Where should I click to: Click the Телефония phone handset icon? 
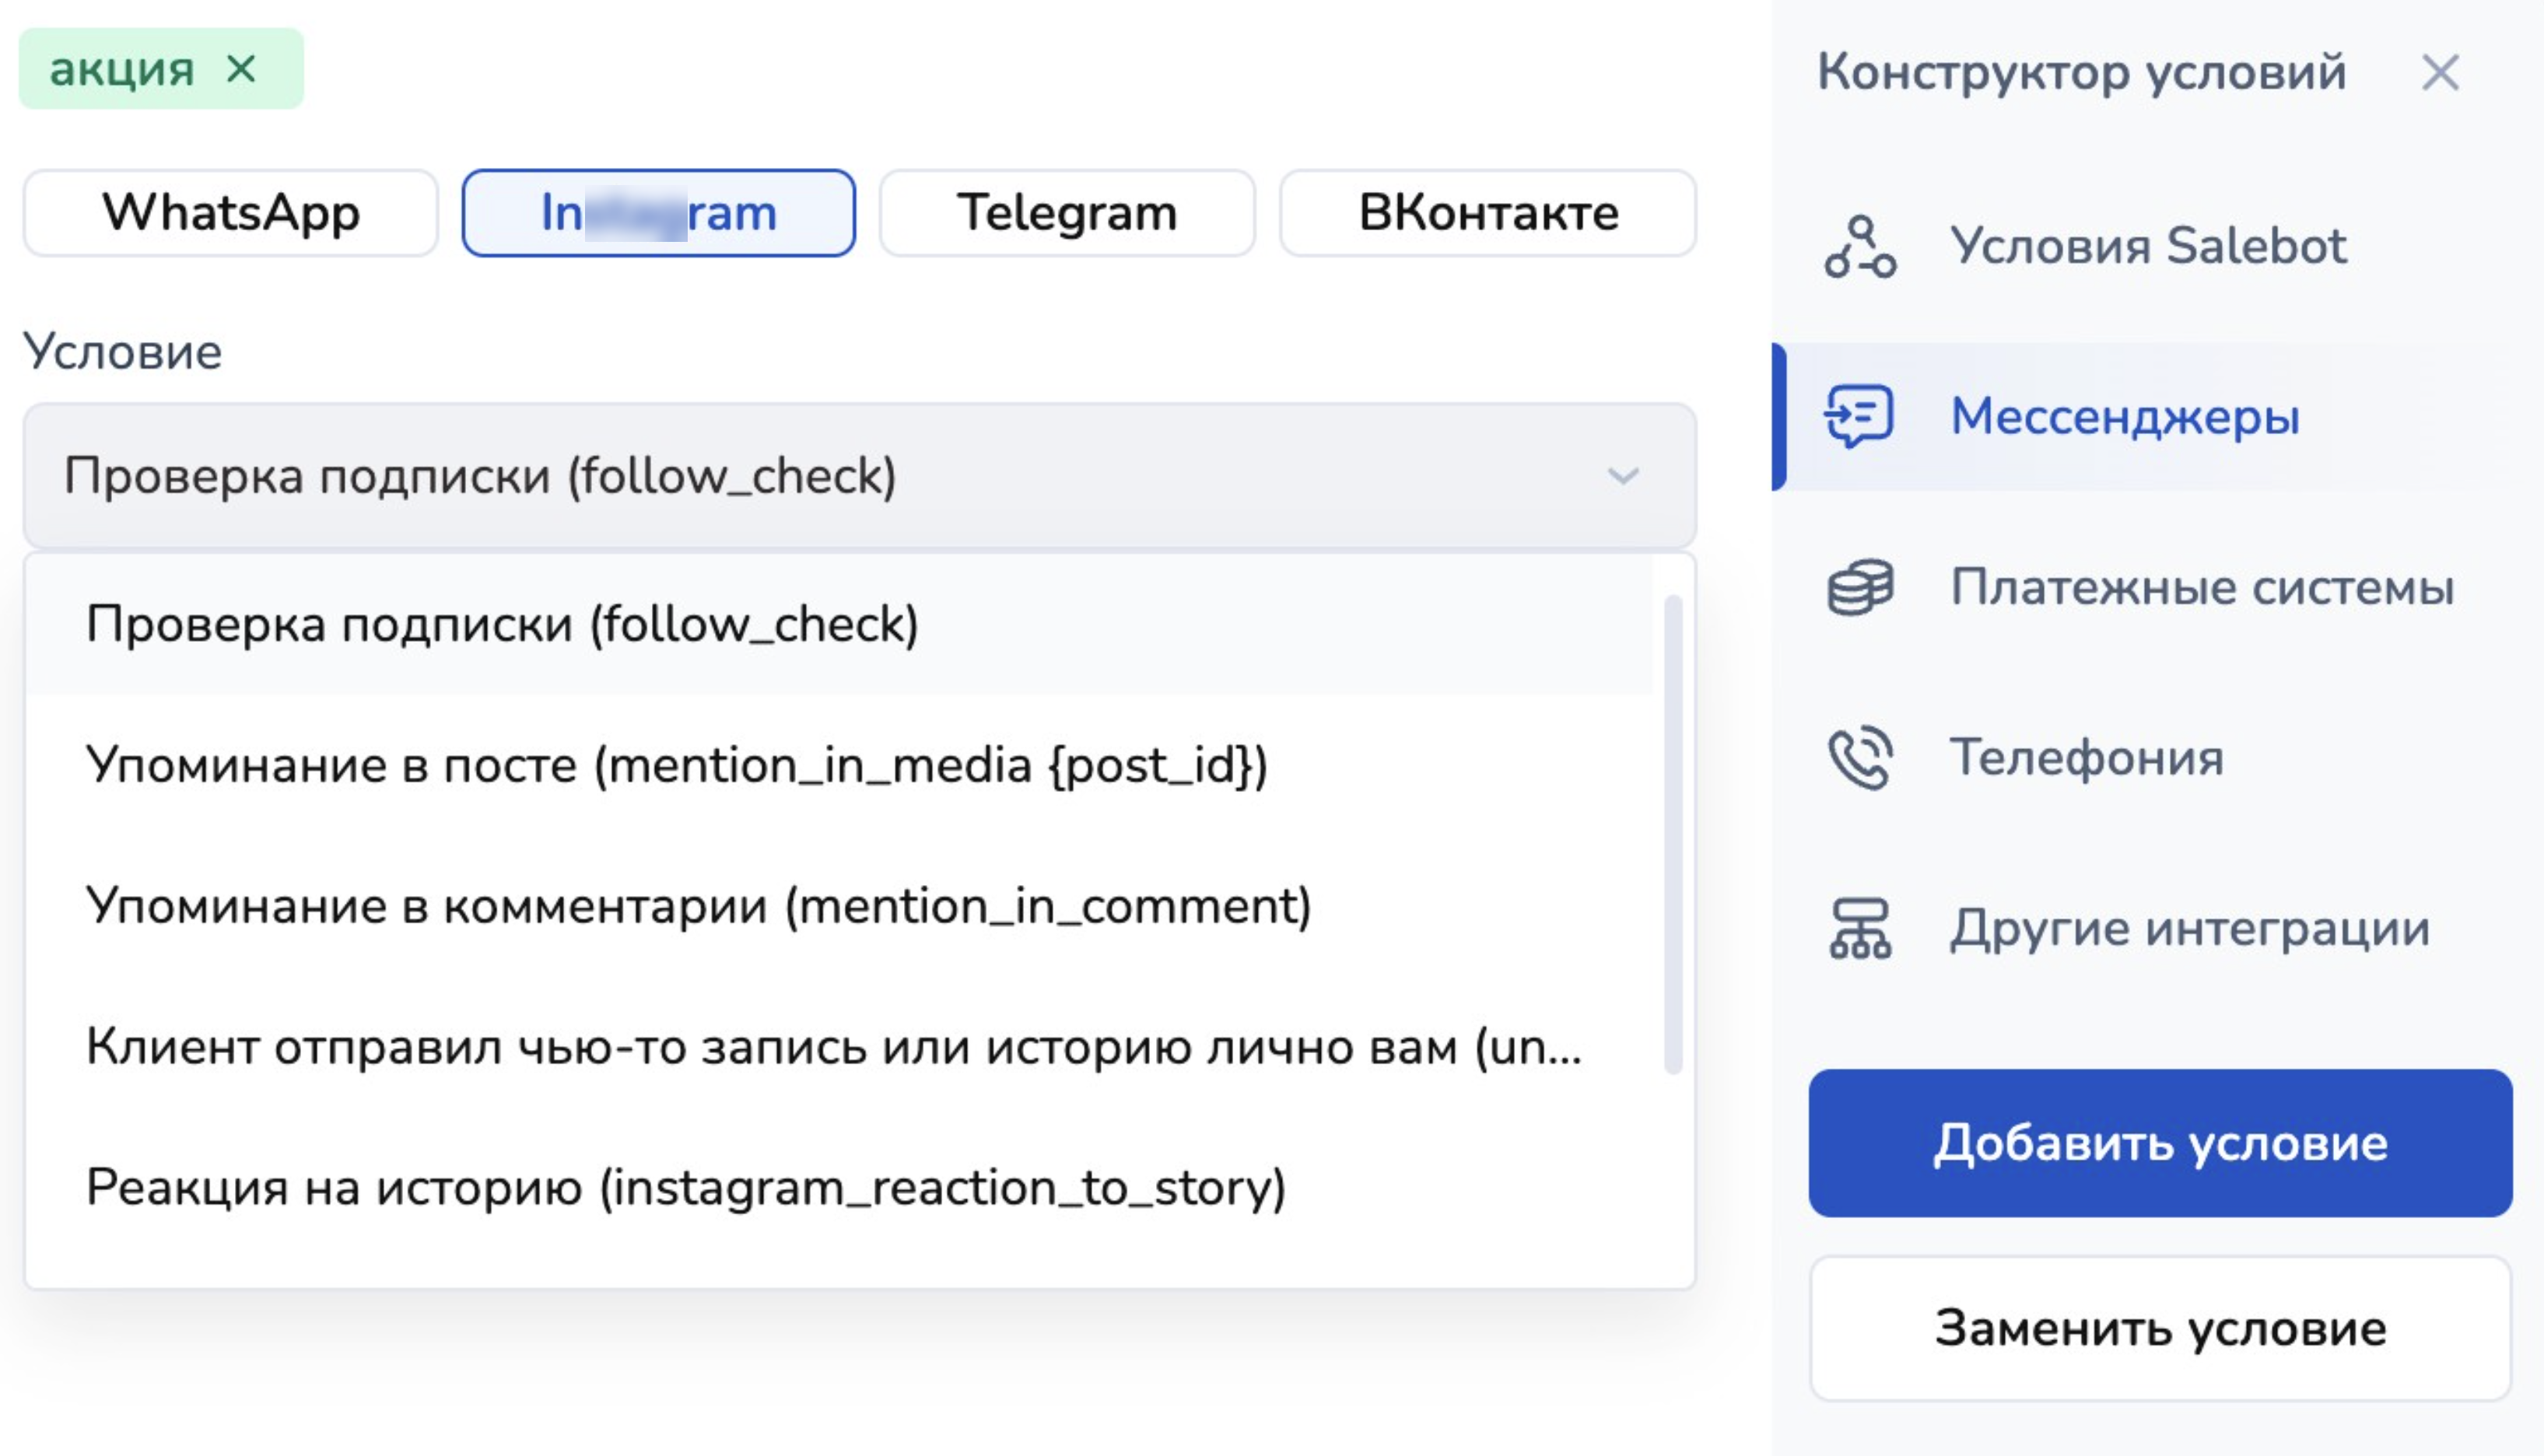[x=1859, y=758]
